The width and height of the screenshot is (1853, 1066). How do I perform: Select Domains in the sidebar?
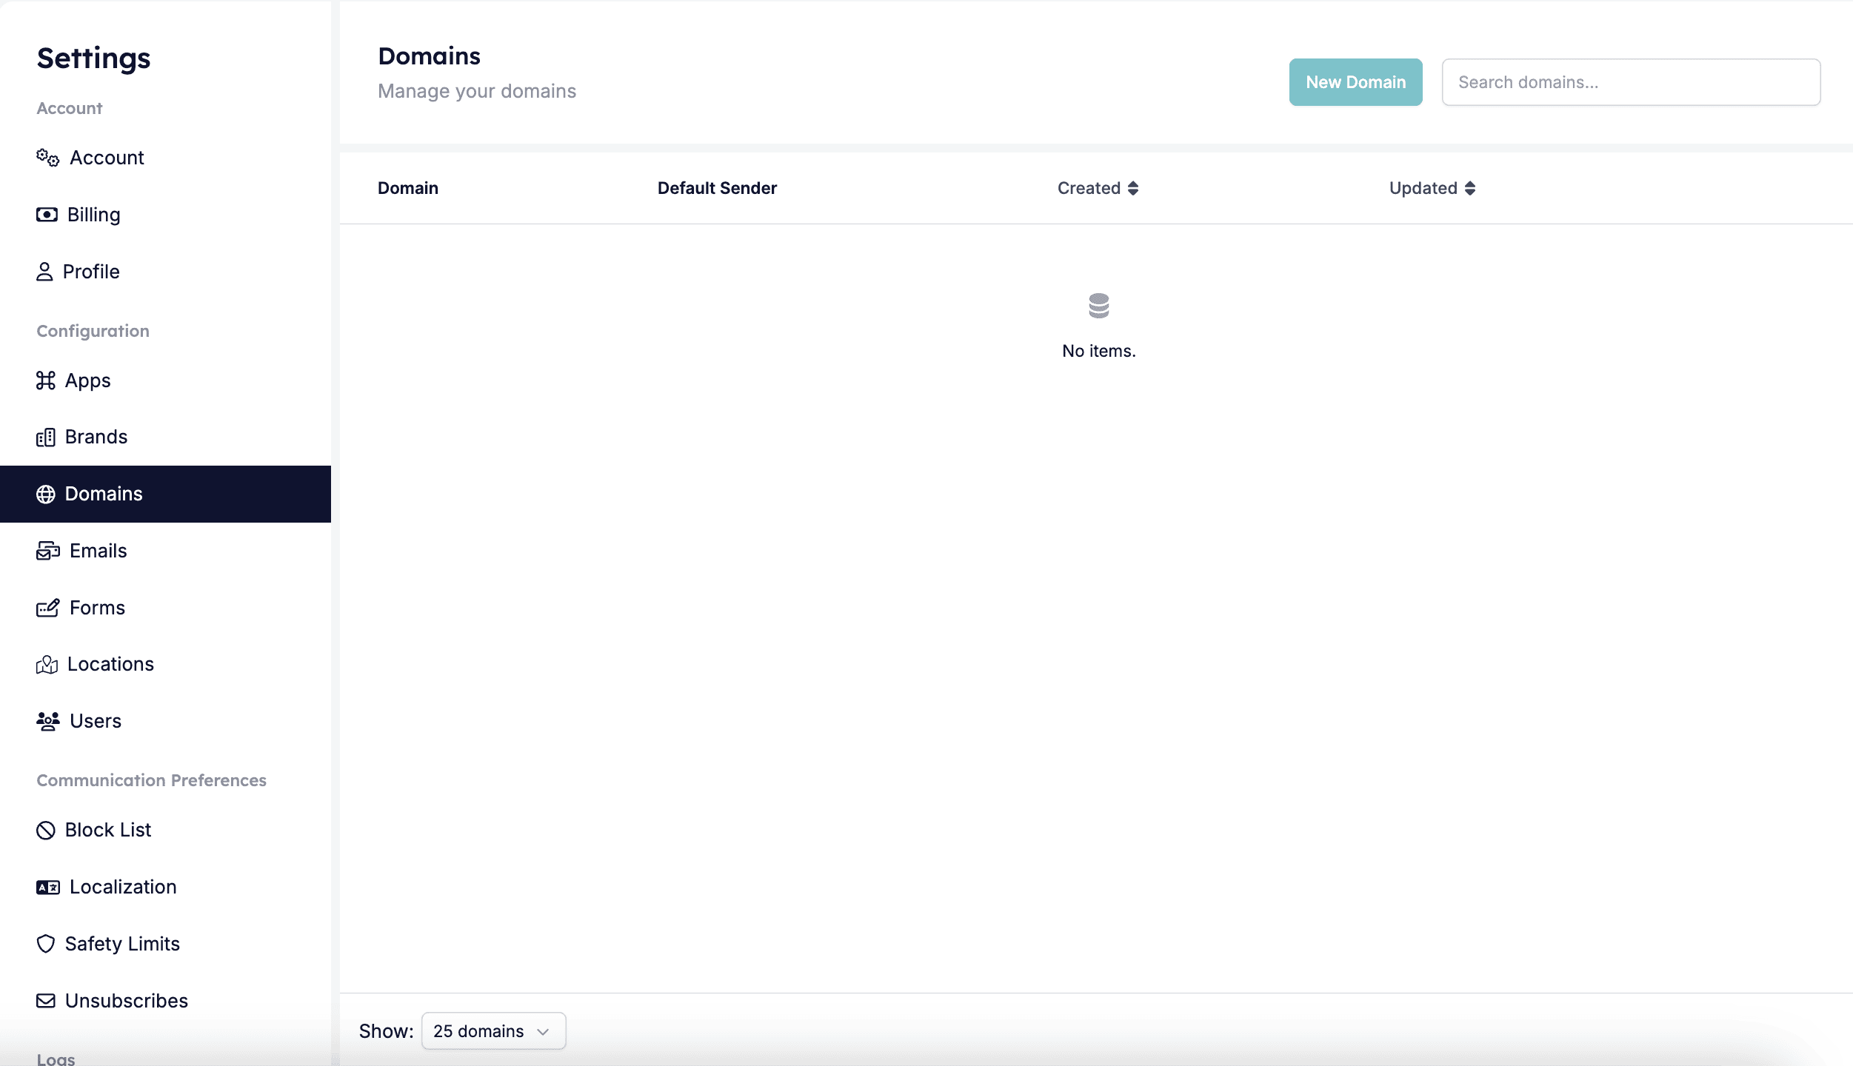coord(165,494)
